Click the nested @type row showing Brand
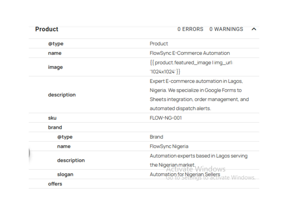 tap(144, 137)
